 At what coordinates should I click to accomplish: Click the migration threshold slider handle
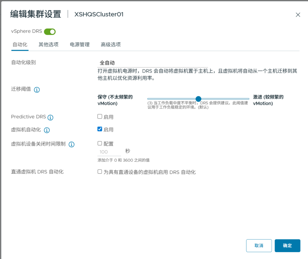198,99
